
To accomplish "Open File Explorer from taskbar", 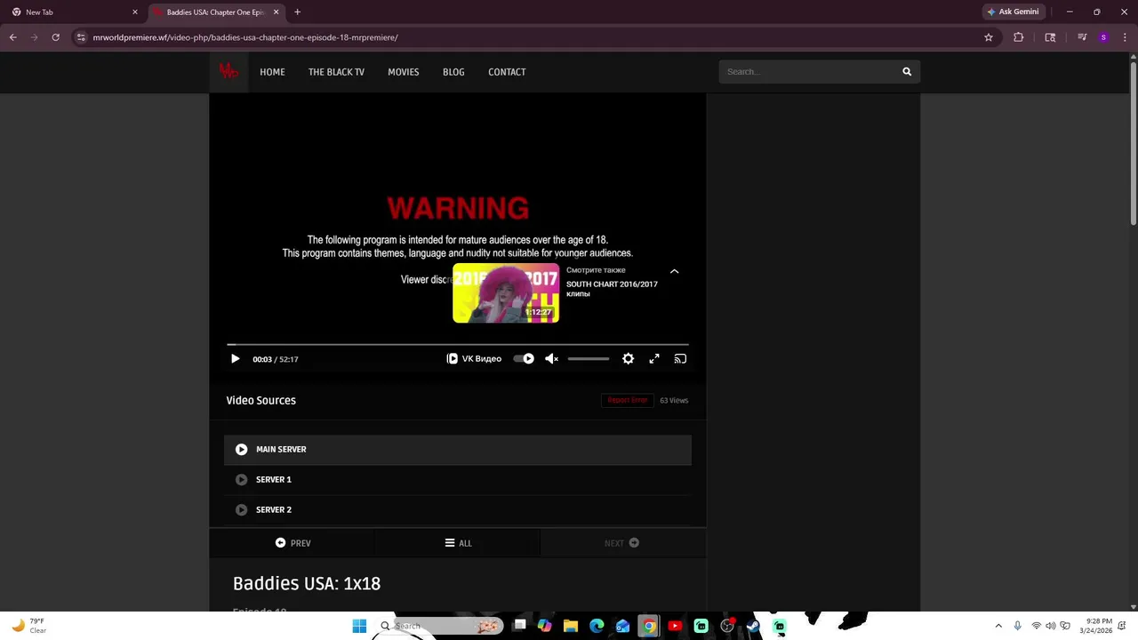I will pos(571,626).
